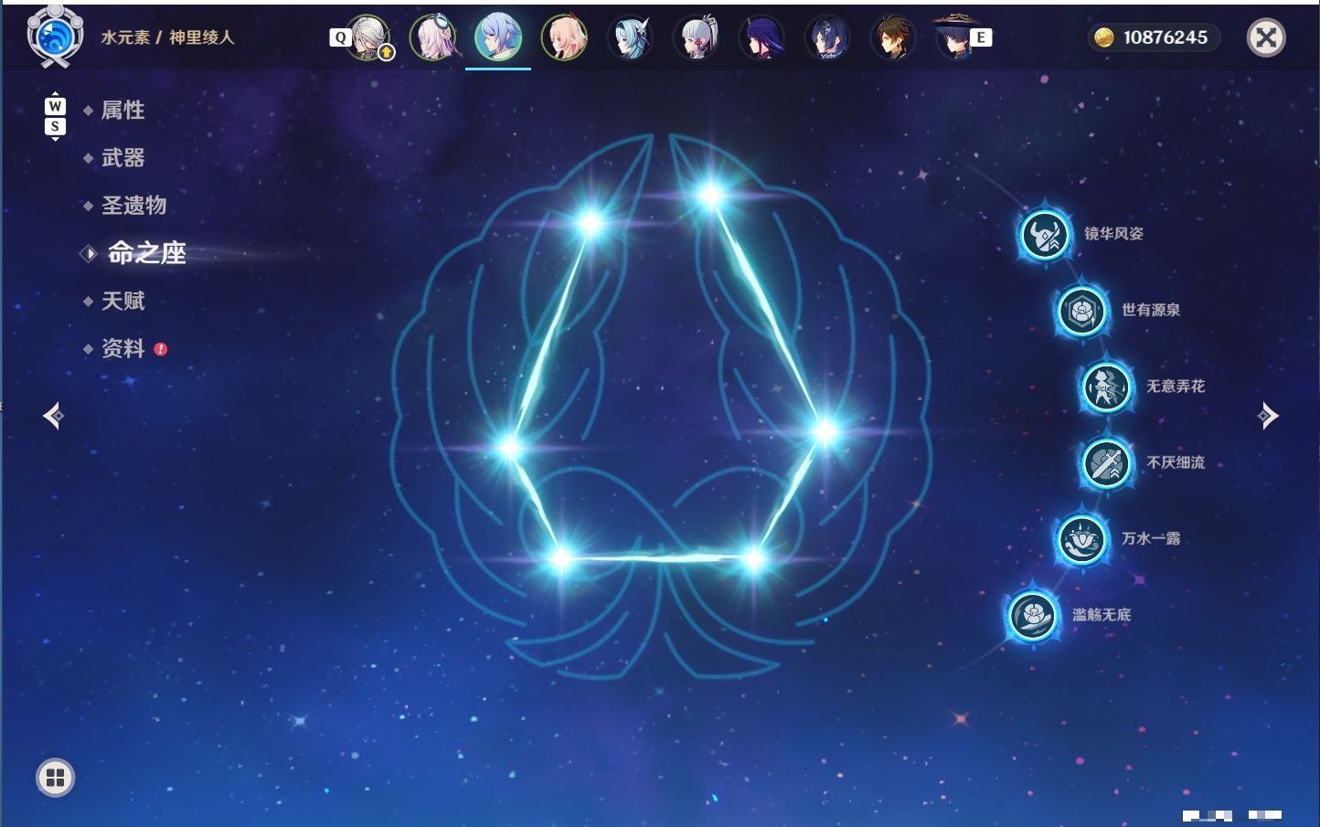Click the 水元素 / 神里绫人 title text

[167, 37]
